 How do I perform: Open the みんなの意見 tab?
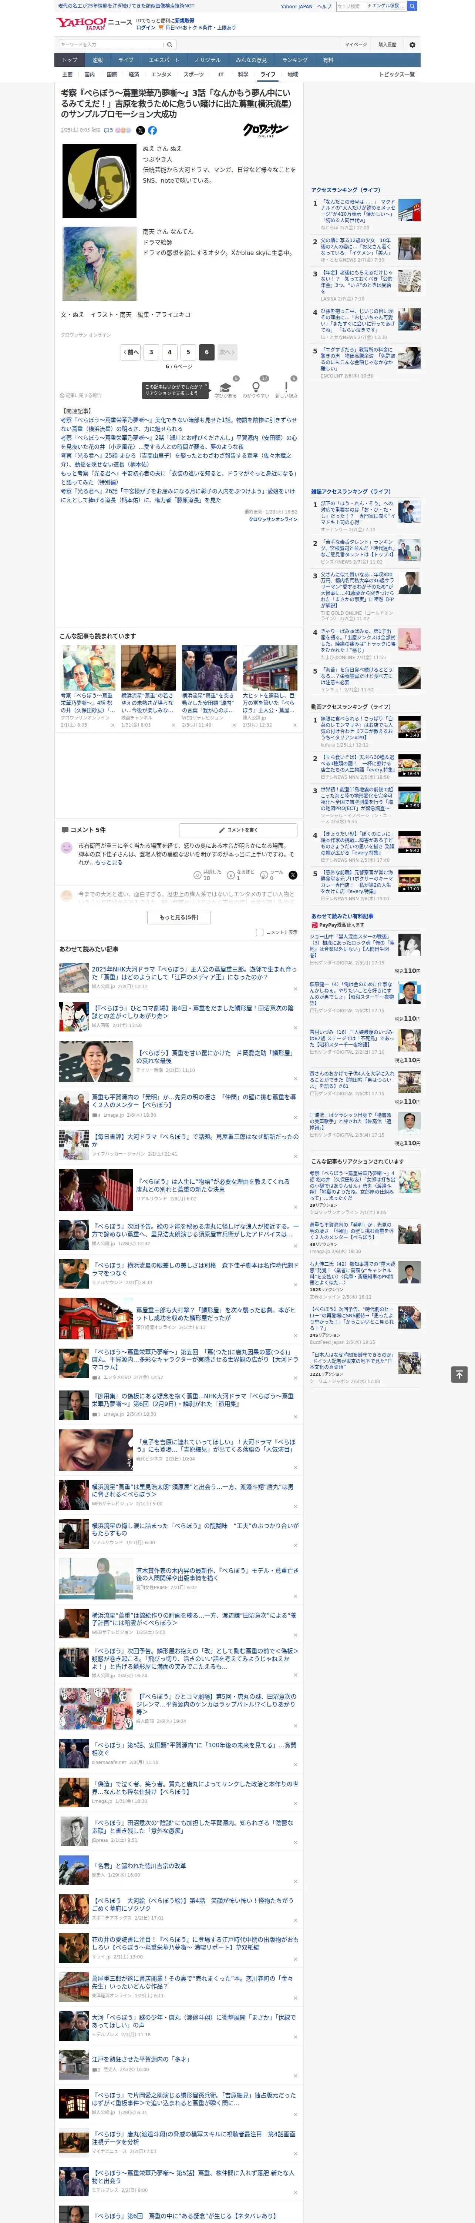252,60
